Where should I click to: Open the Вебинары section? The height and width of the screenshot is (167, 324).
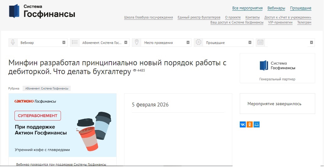(x=276, y=8)
